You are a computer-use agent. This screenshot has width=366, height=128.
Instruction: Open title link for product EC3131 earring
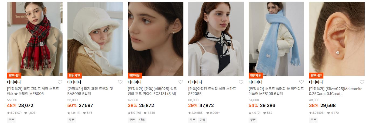click(152, 91)
